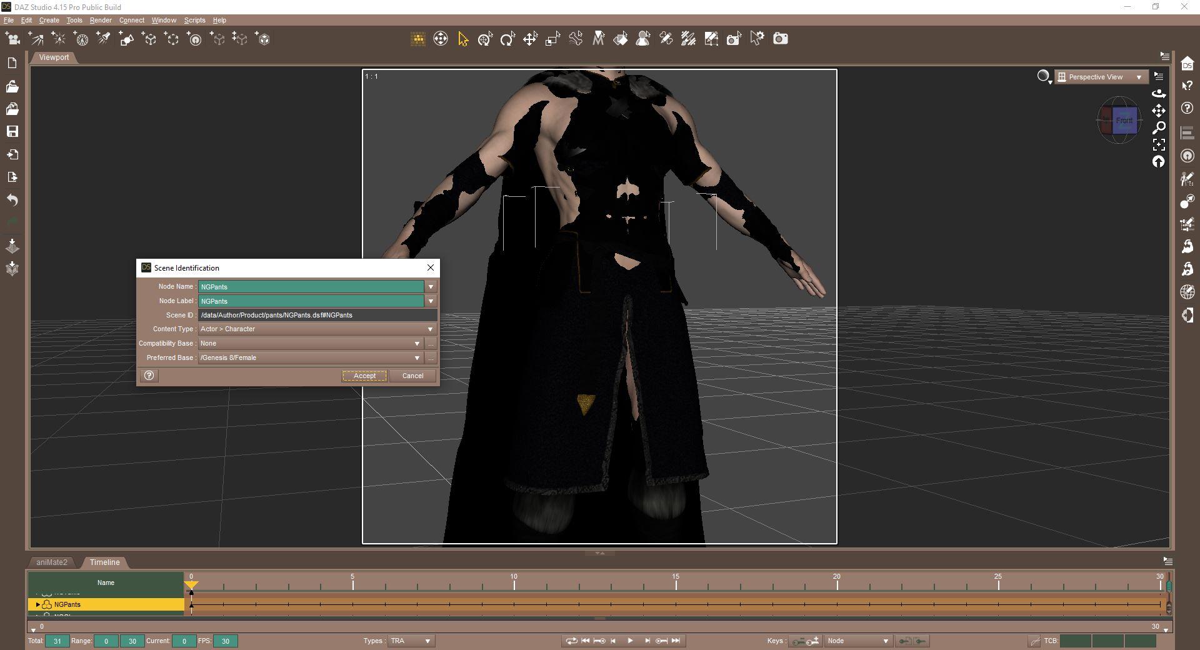
Task: Switch to the aniMate2 tab
Action: (x=52, y=562)
